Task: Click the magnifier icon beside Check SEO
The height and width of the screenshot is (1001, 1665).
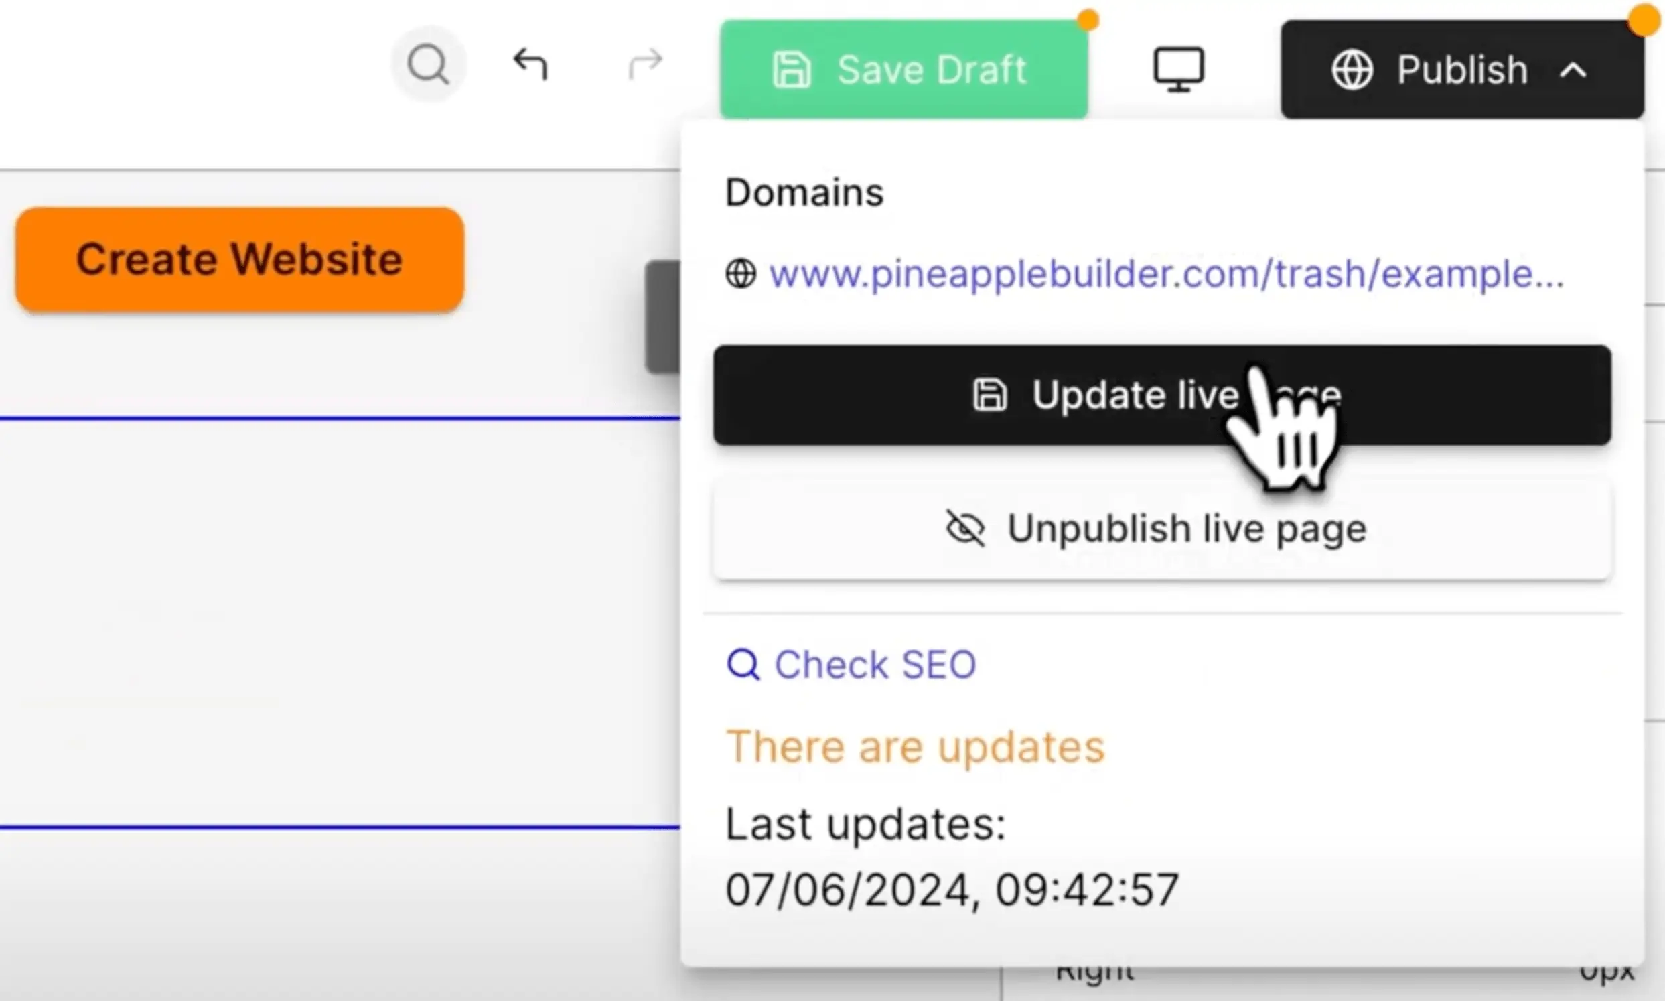Action: point(743,665)
